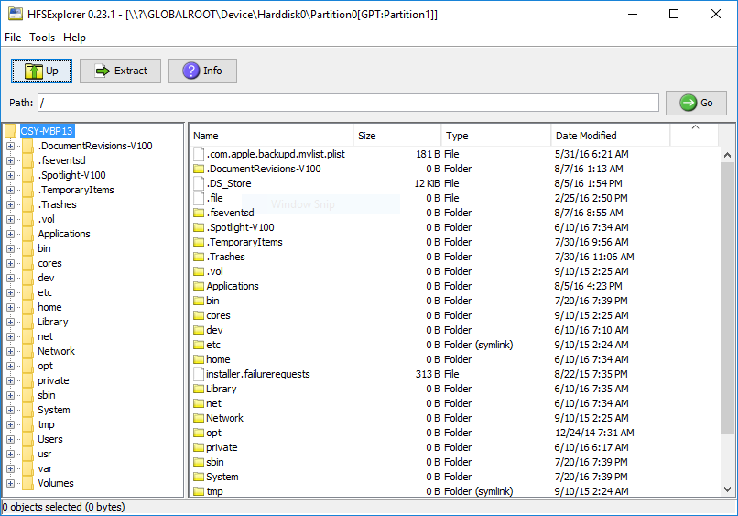Click the etc folder icon in tree
The height and width of the screenshot is (516, 738).
(28, 292)
